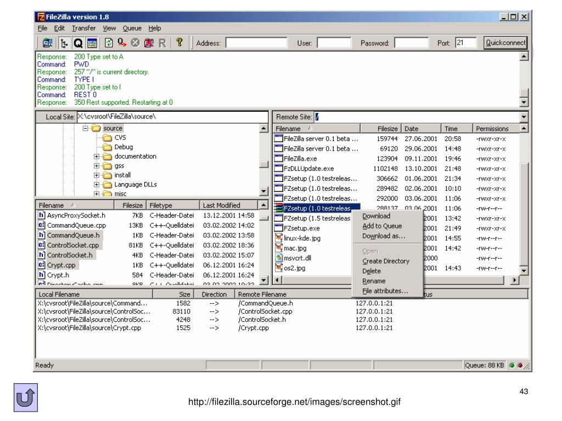Viewport: 562px width, 421px height.
Task: Open the View menu
Action: [x=109, y=28]
